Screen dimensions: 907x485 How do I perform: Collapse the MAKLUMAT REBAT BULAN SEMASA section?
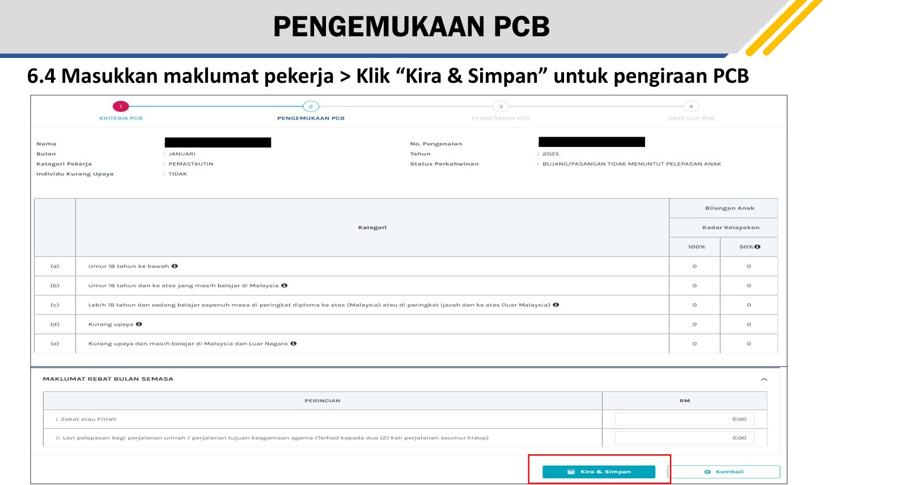[764, 379]
